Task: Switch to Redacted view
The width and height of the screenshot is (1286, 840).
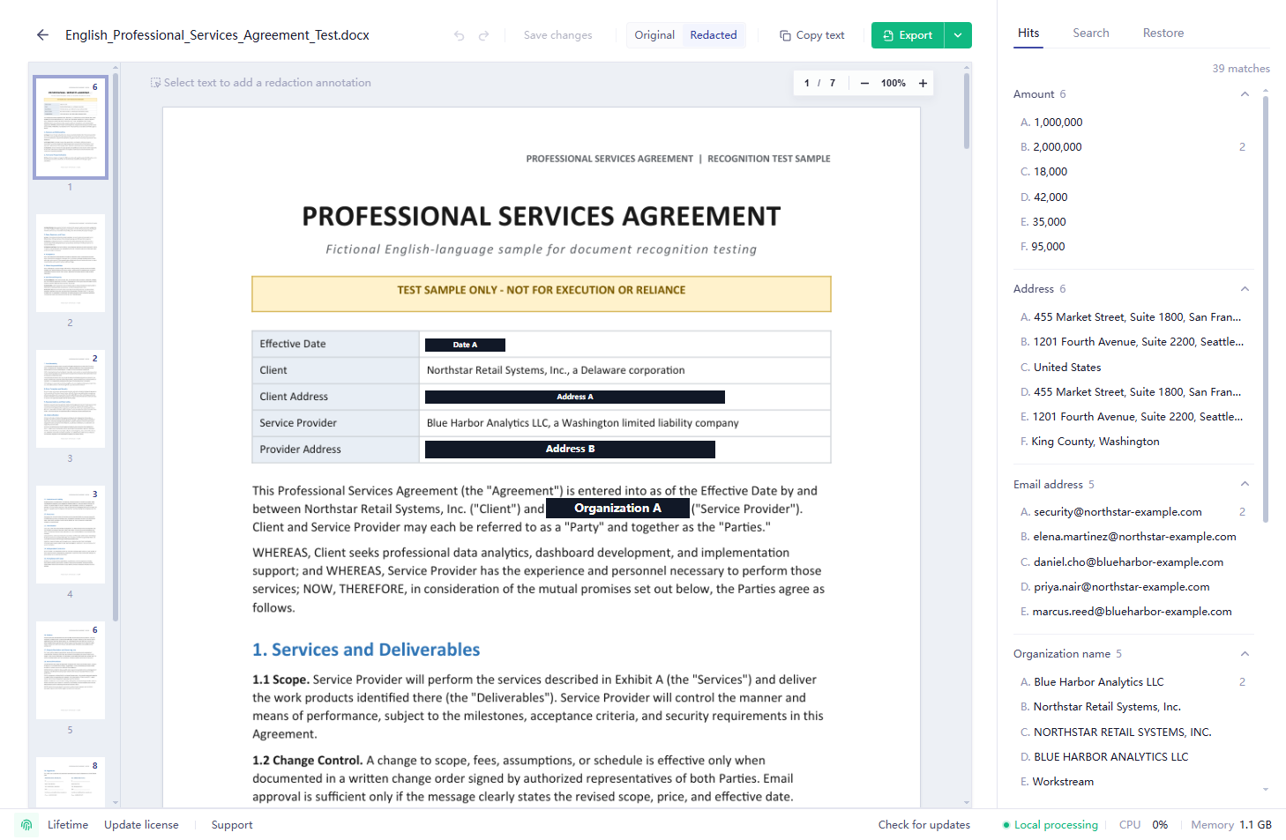Action: [714, 35]
